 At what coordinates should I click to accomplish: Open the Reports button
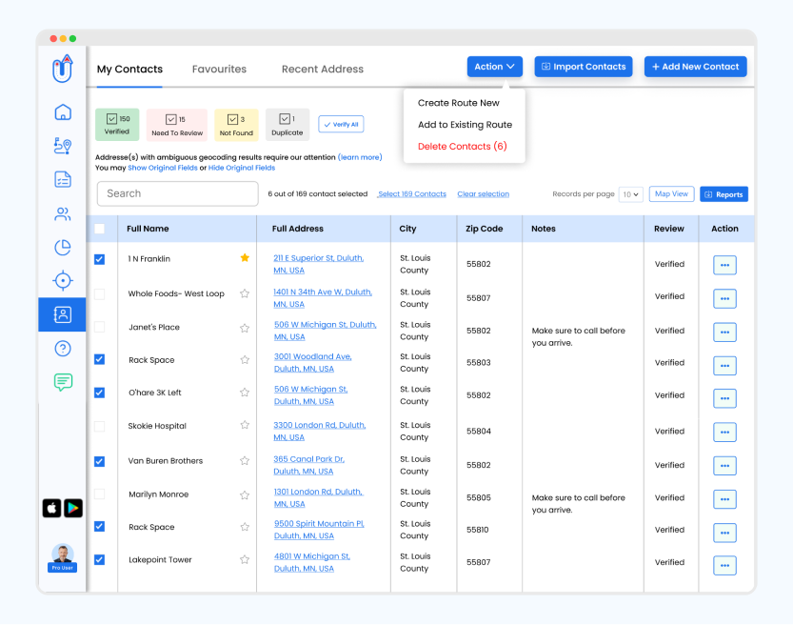click(724, 194)
